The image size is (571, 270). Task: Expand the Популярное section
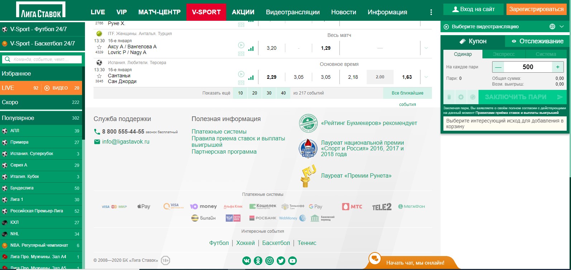[x=41, y=118]
